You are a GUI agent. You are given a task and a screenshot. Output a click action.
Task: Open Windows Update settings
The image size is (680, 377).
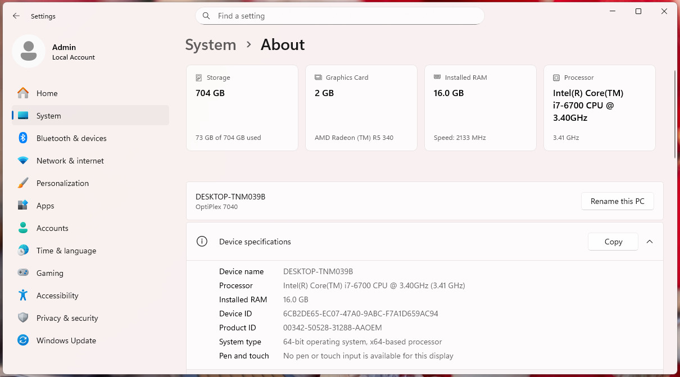coord(90,340)
